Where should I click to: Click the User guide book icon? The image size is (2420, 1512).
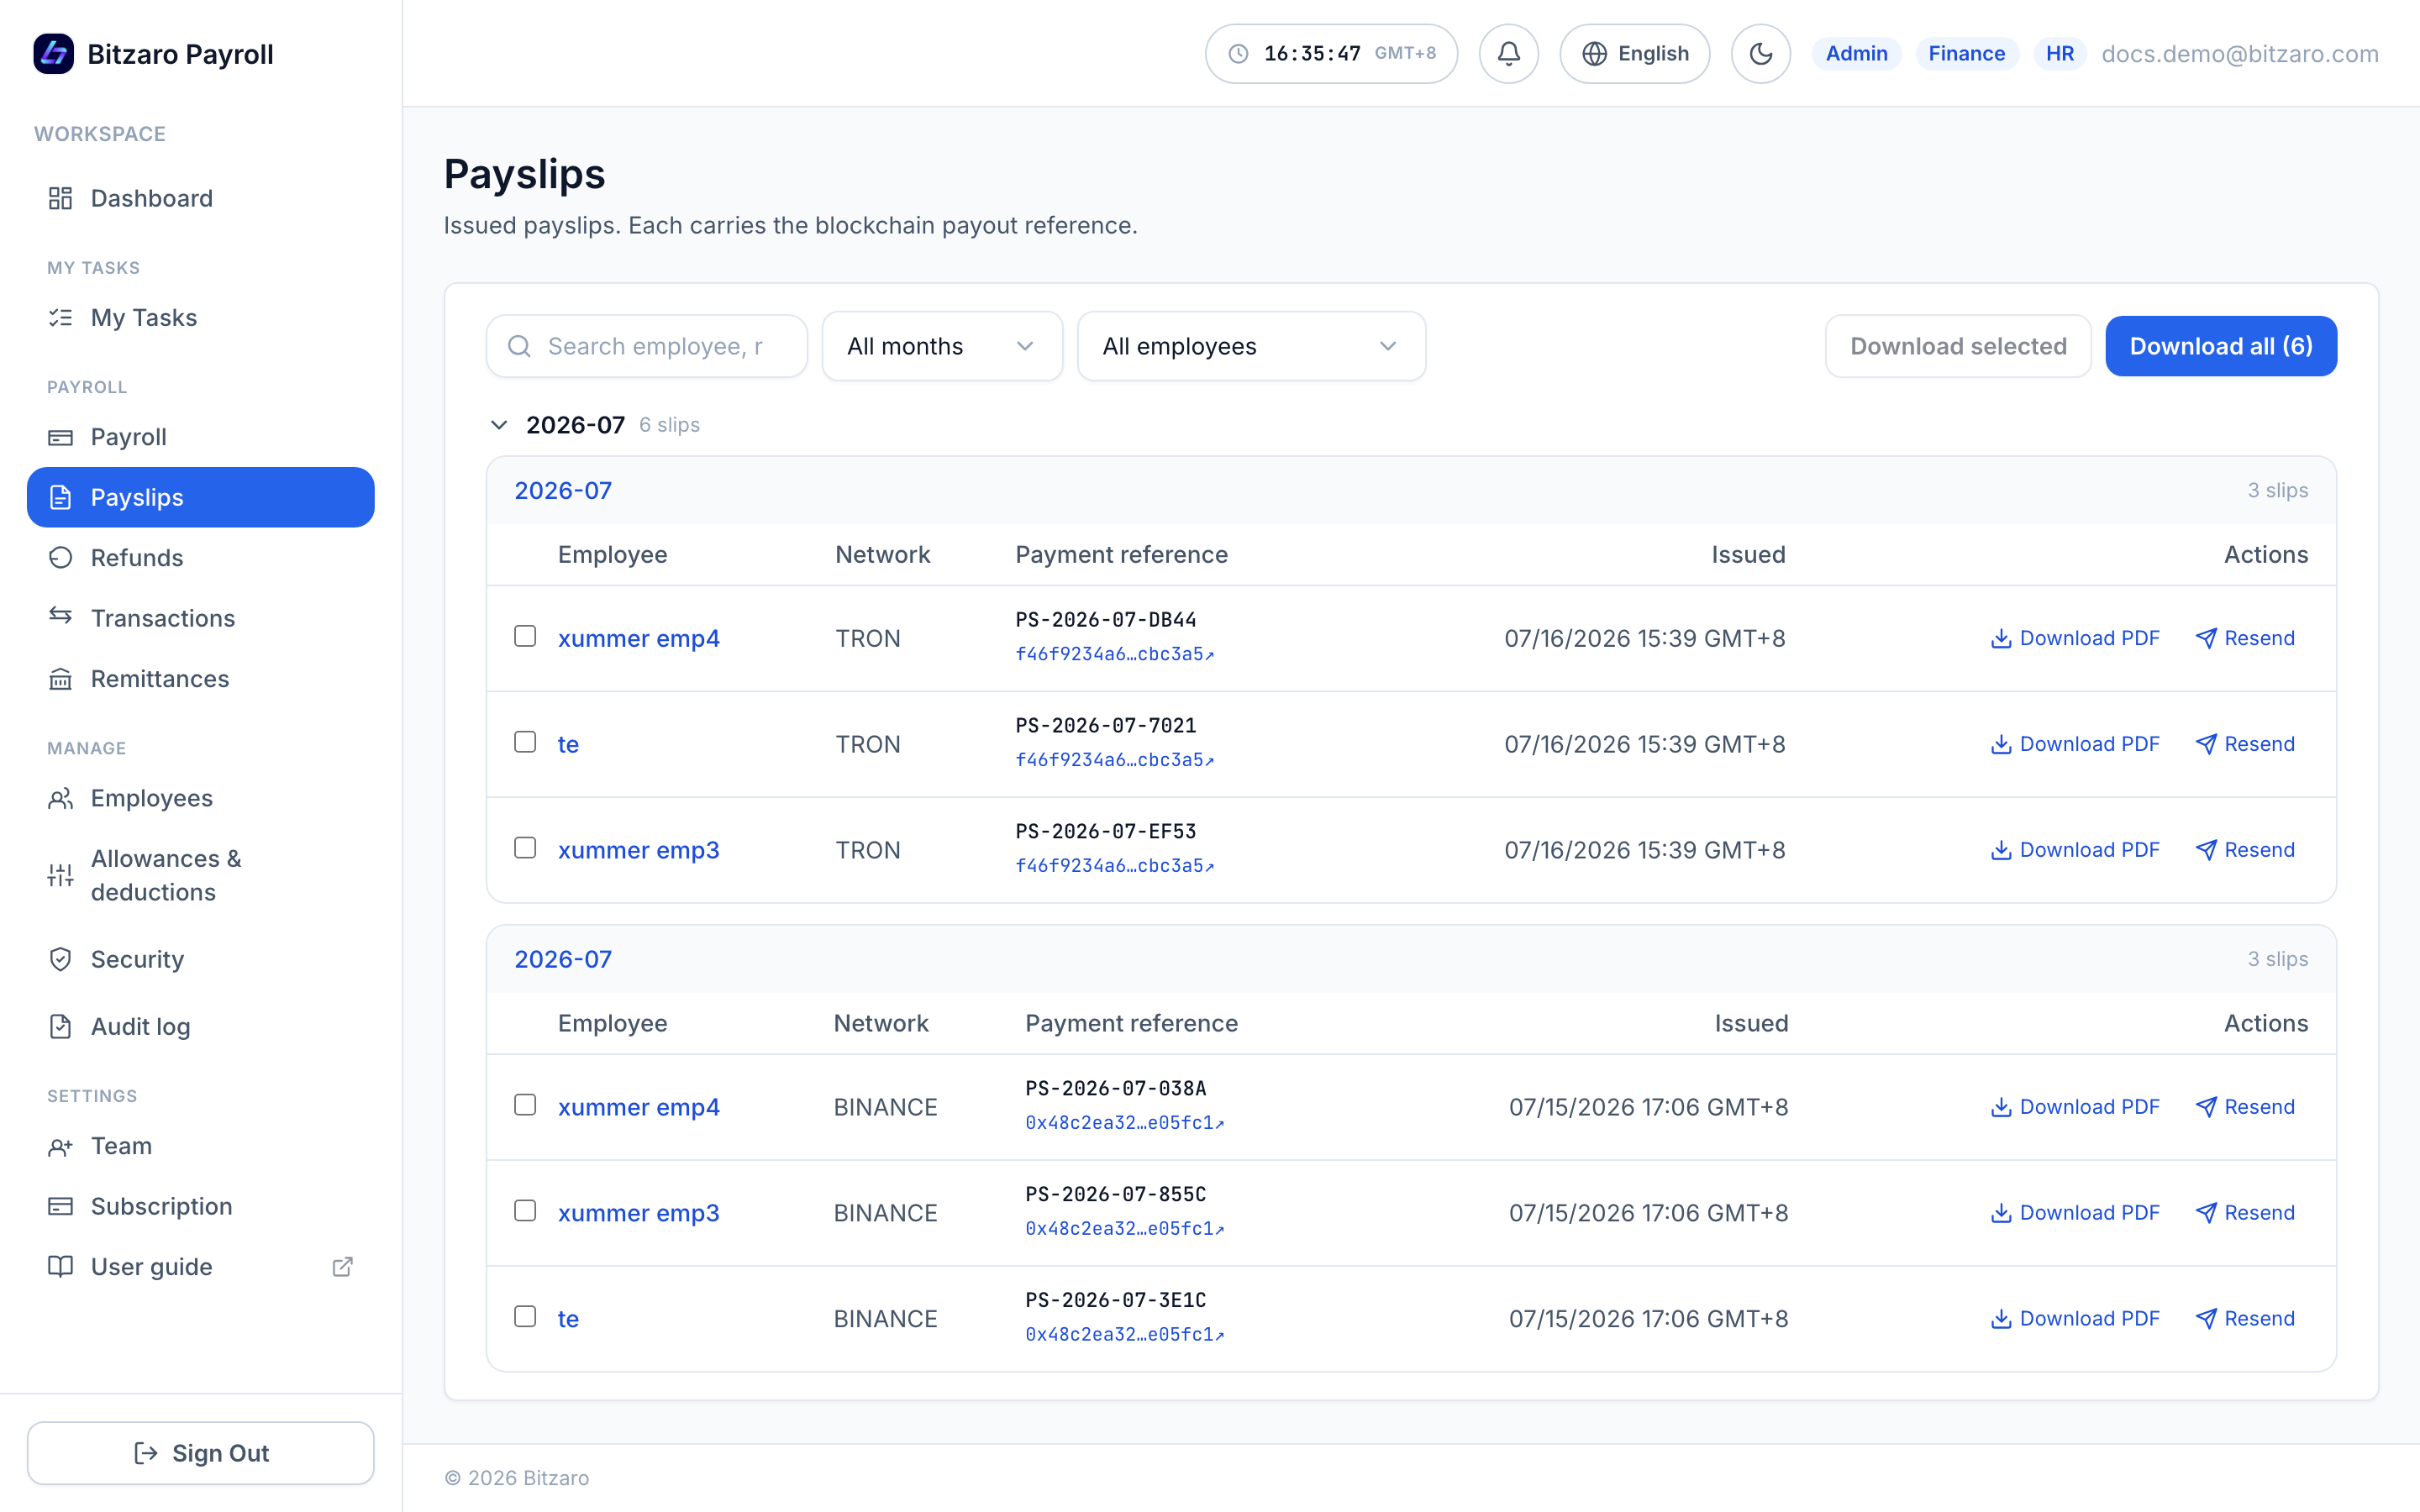click(60, 1266)
